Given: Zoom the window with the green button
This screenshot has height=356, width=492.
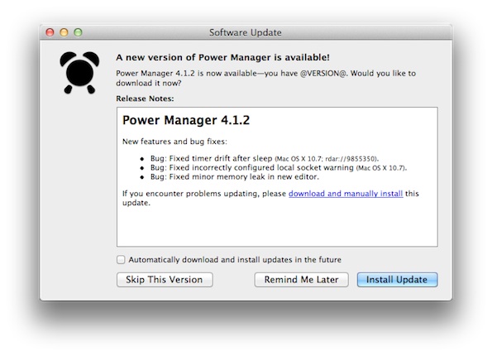Looking at the screenshot, I should tap(78, 32).
